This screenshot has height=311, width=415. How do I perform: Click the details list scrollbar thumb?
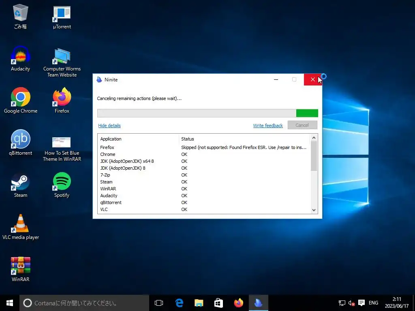tap(314, 156)
